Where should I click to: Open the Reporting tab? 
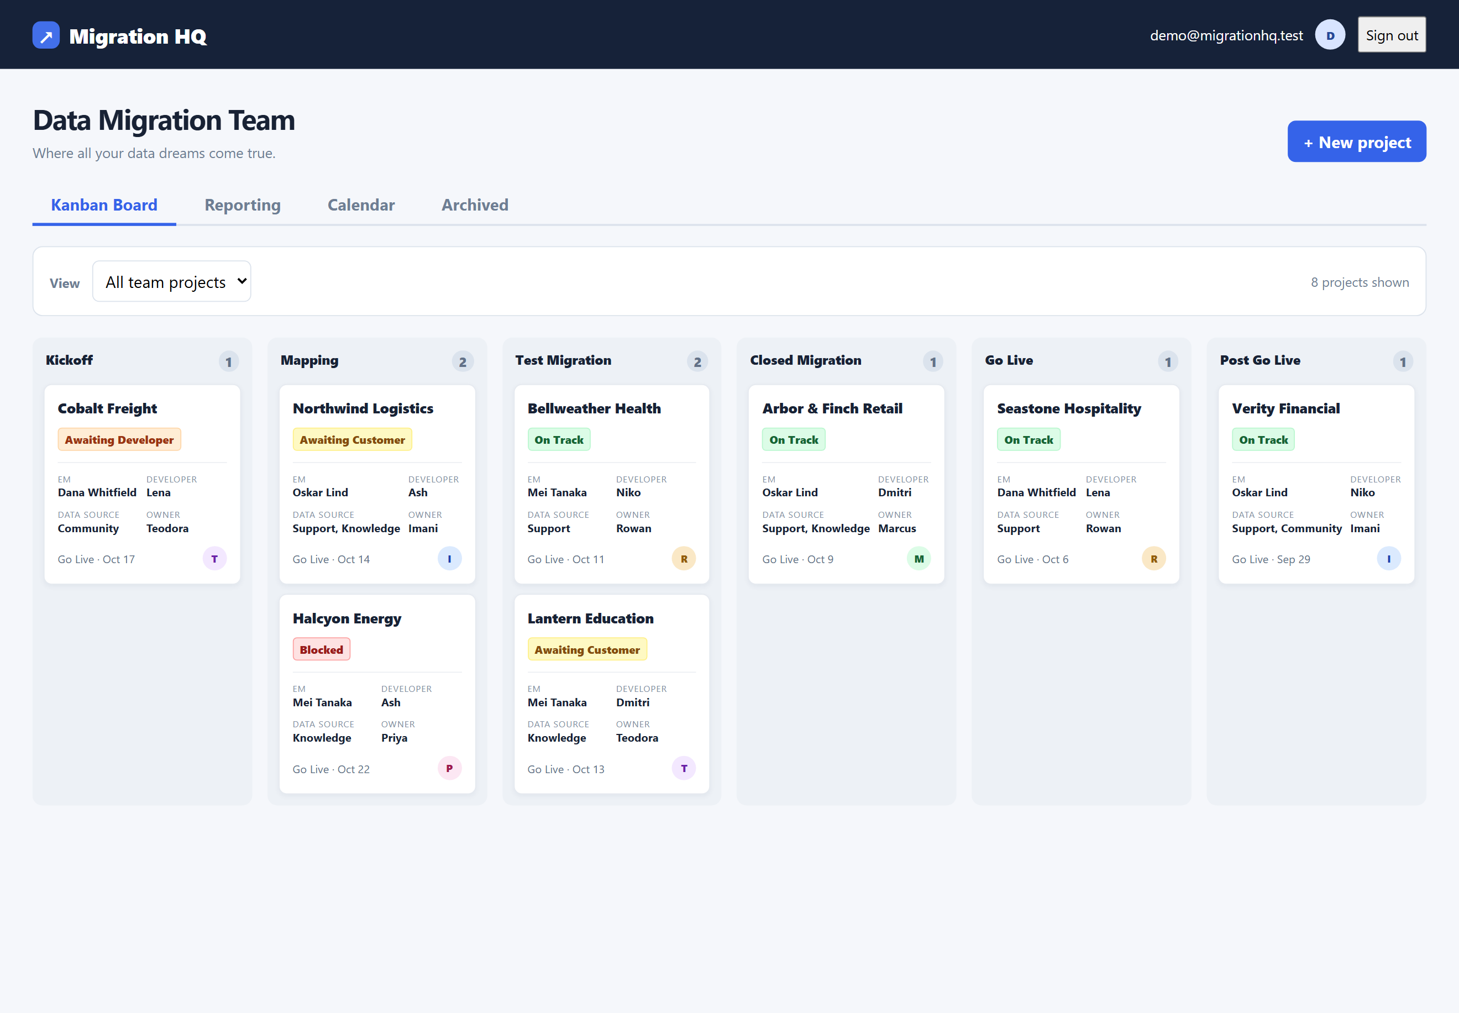tap(243, 205)
